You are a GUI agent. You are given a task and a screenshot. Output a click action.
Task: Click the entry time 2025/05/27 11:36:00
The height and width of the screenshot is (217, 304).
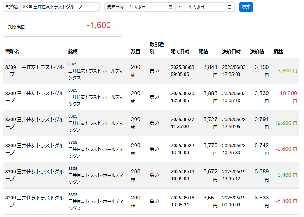coord(182,123)
